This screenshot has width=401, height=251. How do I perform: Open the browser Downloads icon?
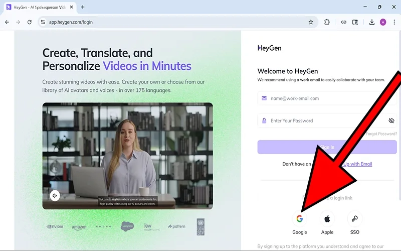coord(371,22)
